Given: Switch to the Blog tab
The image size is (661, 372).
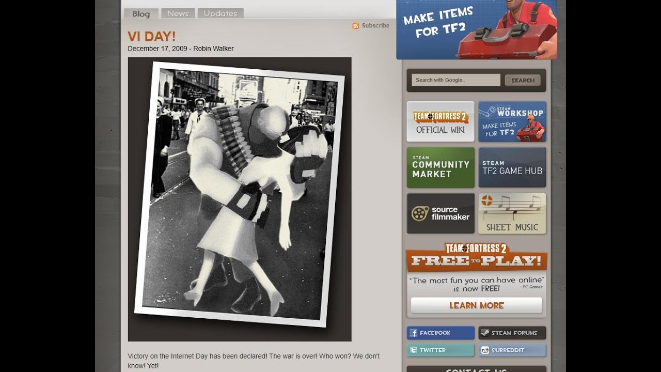Looking at the screenshot, I should pyautogui.click(x=141, y=13).
